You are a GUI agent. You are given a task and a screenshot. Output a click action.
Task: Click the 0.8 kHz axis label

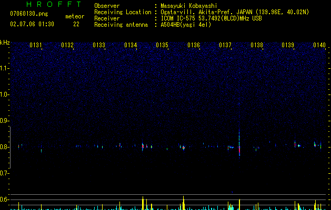4,147
